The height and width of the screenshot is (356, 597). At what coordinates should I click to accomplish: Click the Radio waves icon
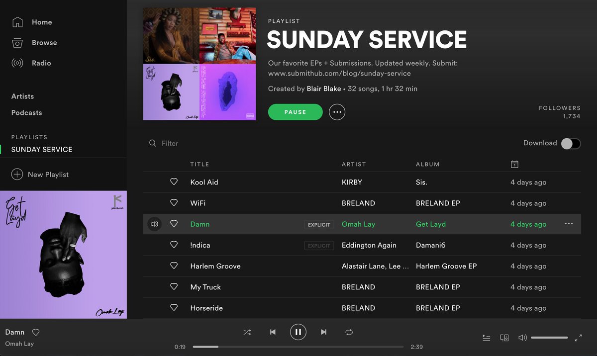pos(17,63)
